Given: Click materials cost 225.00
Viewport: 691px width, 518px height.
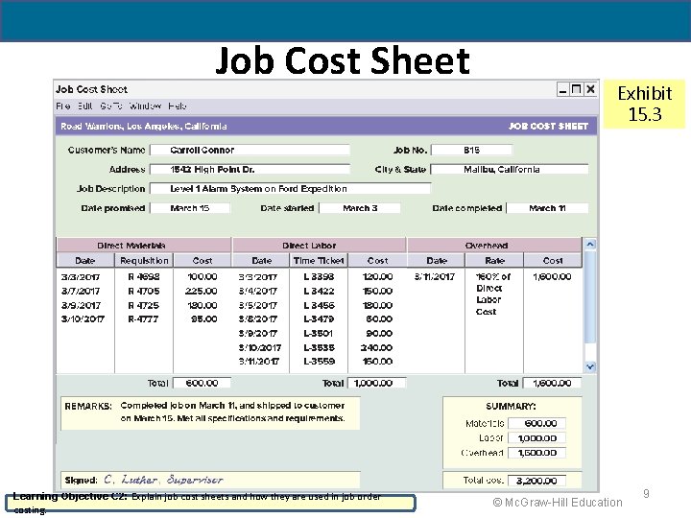Looking at the screenshot, I should coord(202,292).
